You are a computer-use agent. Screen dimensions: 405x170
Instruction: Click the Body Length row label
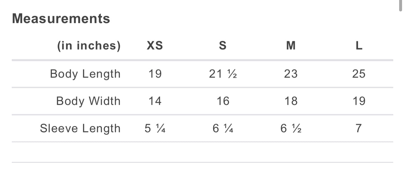[x=85, y=74]
